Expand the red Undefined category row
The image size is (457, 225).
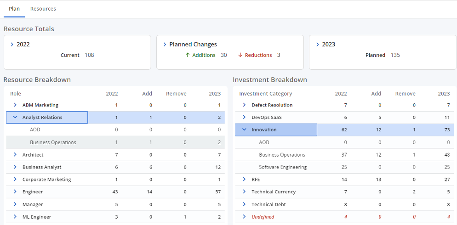244,217
